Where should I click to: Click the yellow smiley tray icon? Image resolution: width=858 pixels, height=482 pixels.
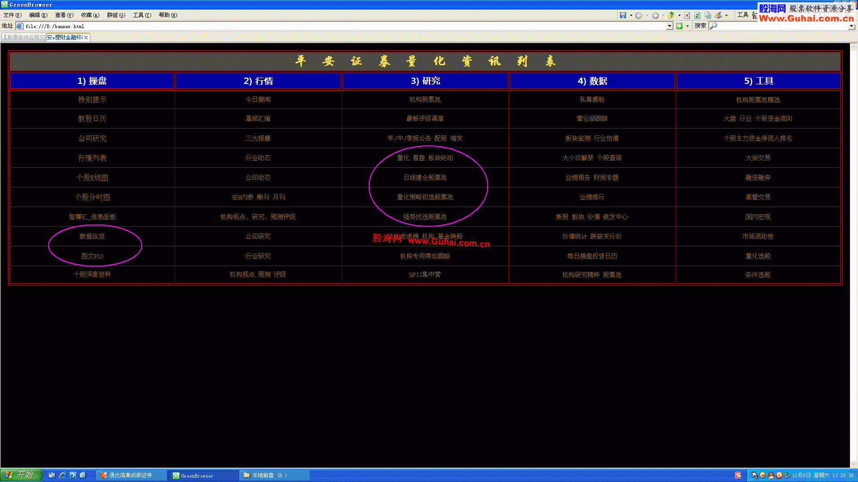[763, 475]
